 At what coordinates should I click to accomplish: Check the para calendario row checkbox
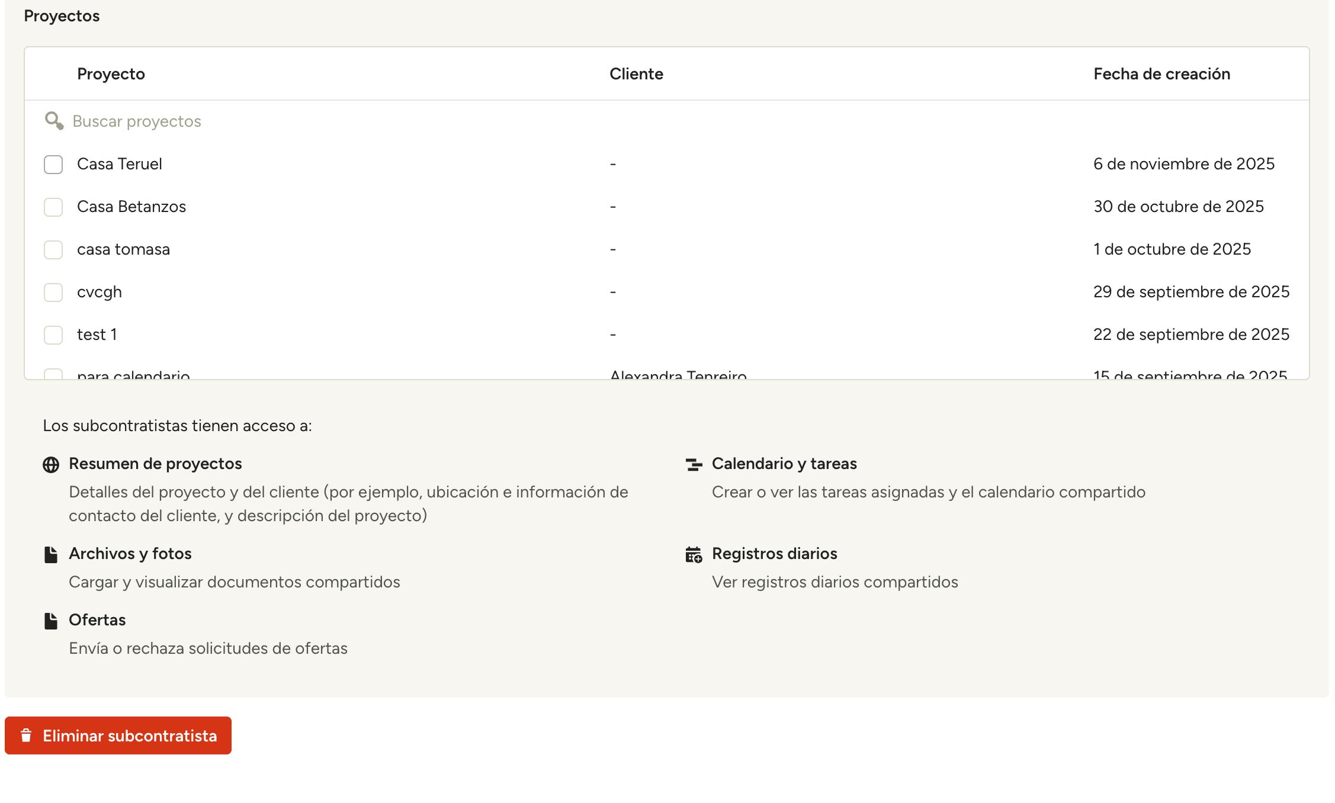(x=53, y=374)
